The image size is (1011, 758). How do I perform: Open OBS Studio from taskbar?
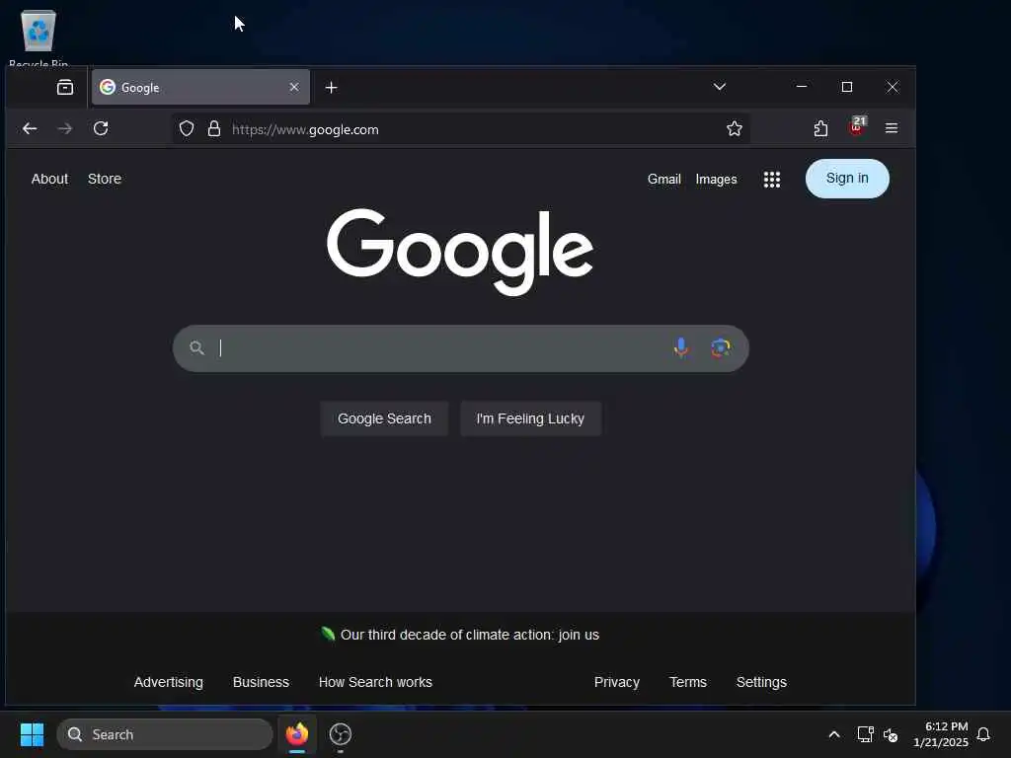tap(341, 734)
